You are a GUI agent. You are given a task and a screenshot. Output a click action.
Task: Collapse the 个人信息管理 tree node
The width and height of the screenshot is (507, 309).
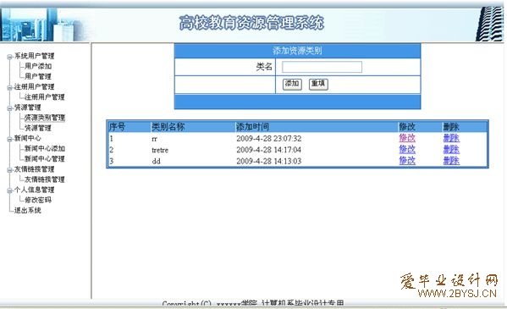point(9,190)
